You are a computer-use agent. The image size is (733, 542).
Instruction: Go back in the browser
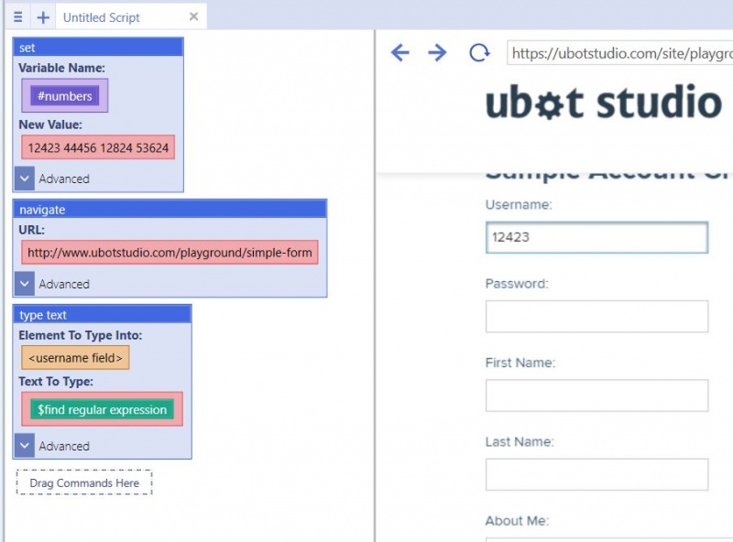pyautogui.click(x=400, y=52)
